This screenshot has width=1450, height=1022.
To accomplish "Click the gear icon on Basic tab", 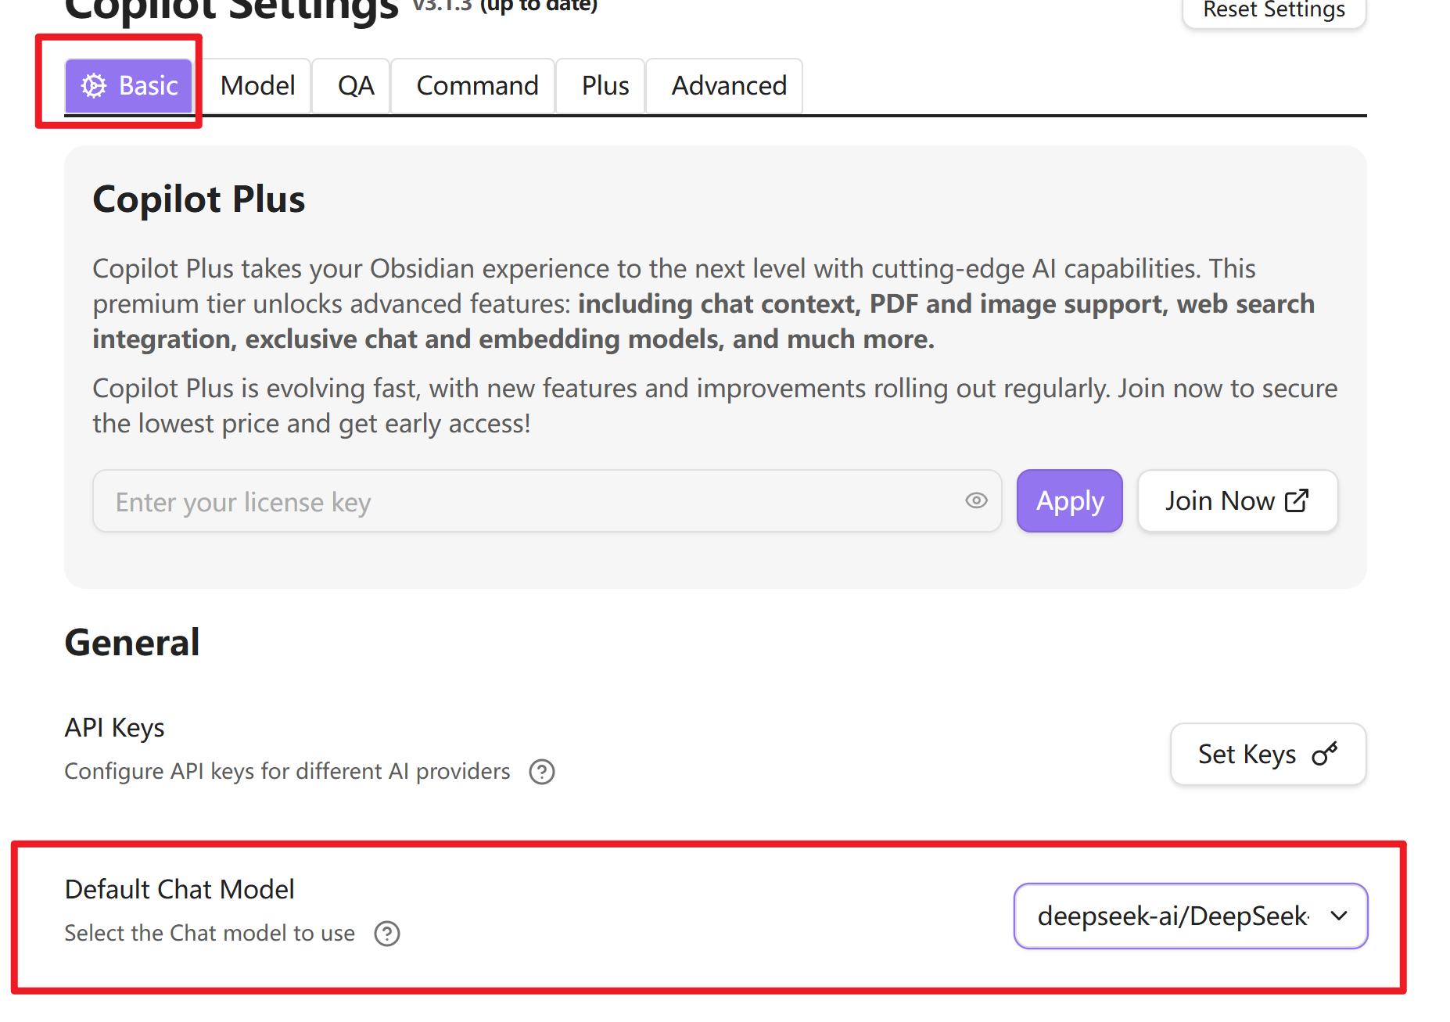I will coord(94,85).
